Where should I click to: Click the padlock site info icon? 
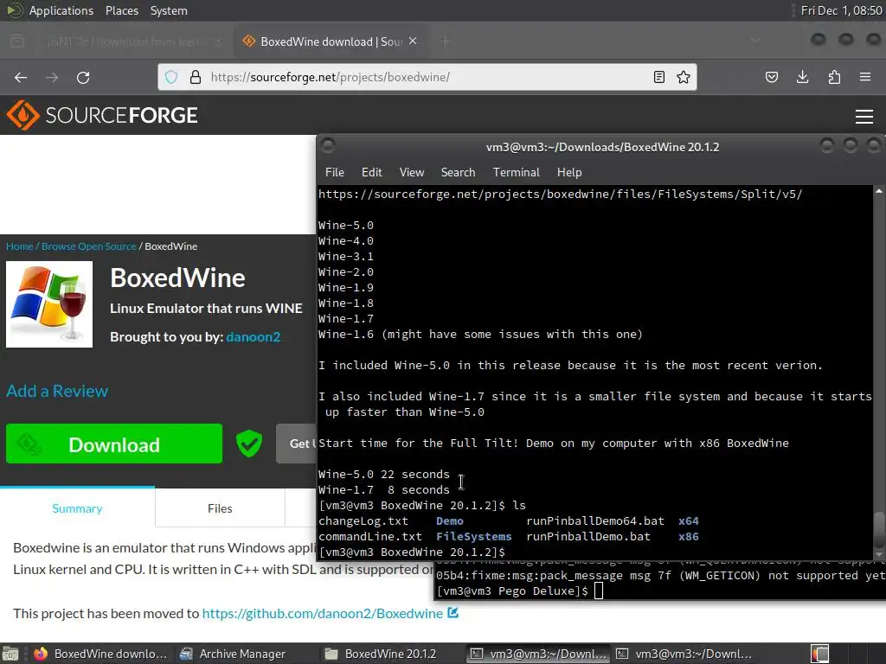pos(196,77)
